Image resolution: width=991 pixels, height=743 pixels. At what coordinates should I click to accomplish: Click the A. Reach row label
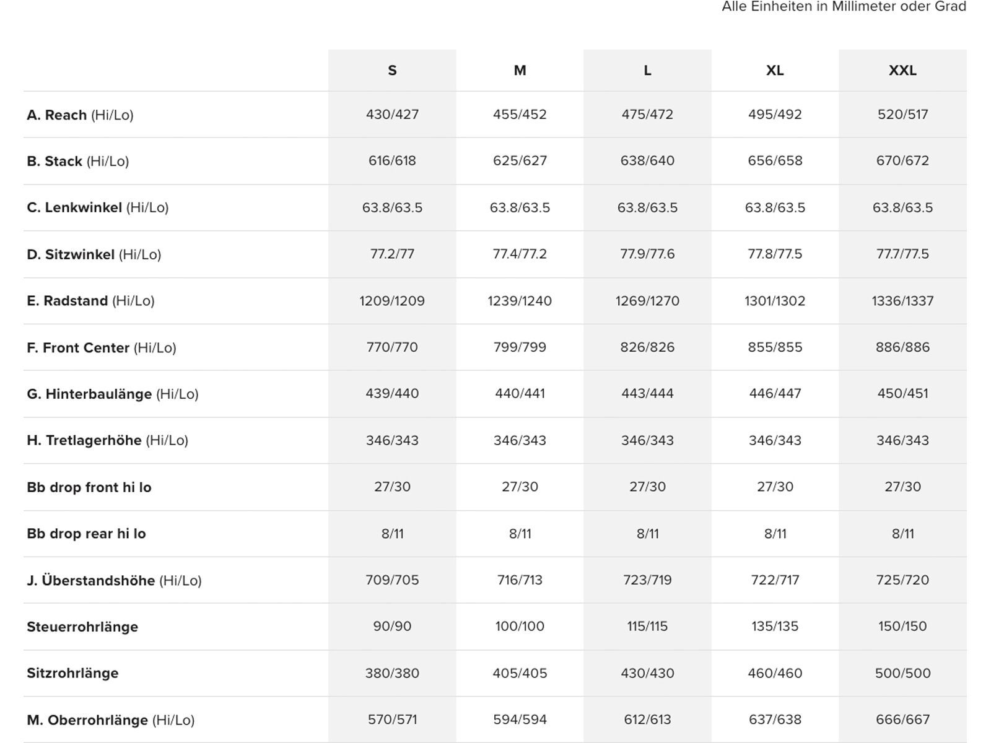coord(80,115)
